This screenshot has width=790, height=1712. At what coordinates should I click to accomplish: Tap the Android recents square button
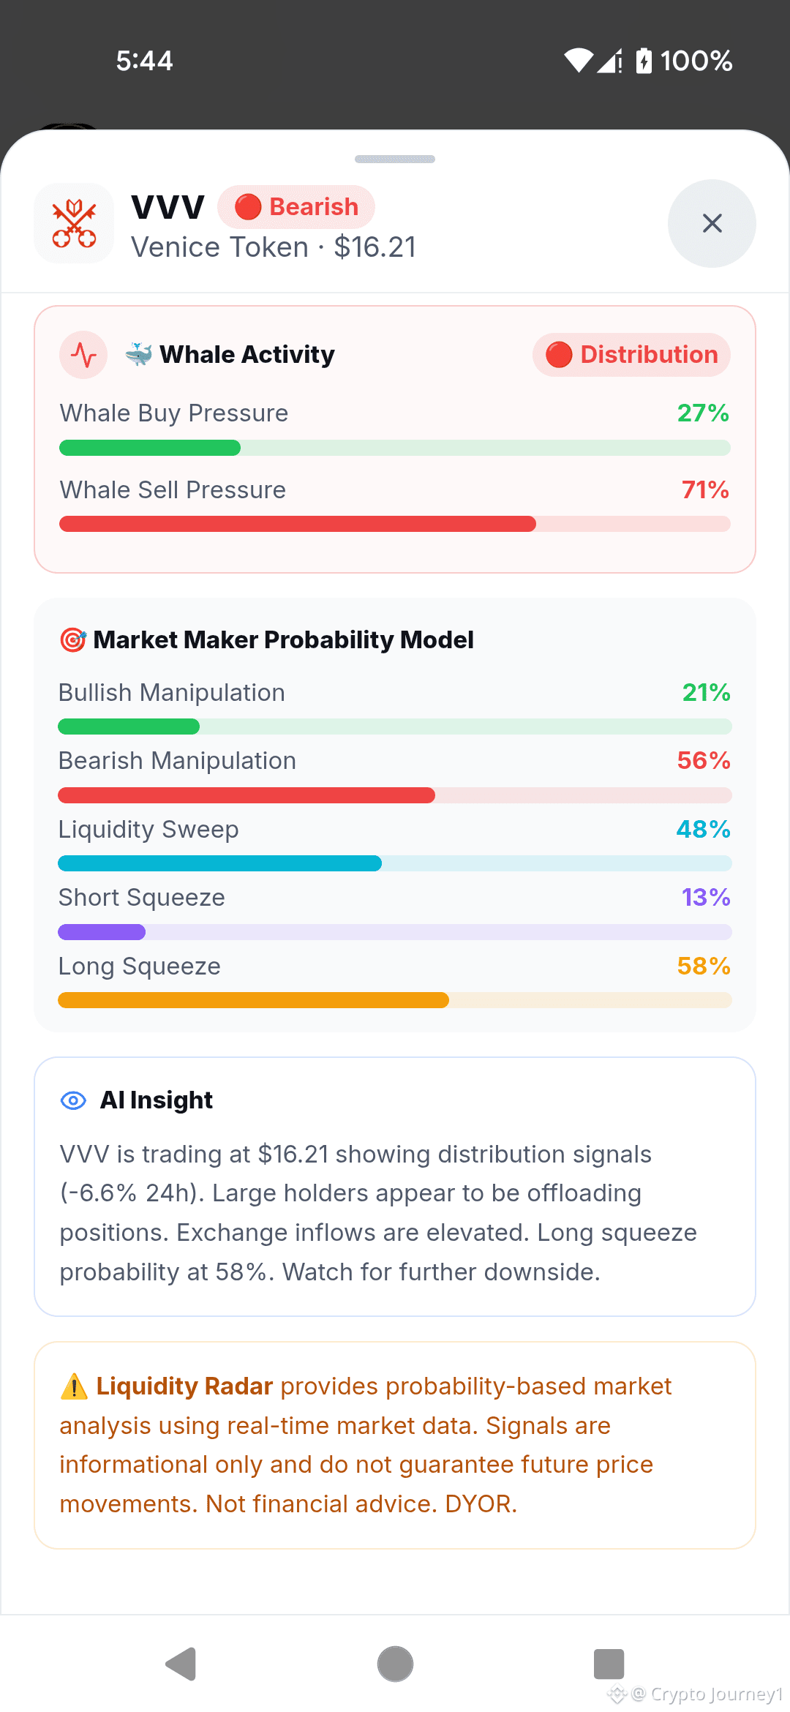point(609,1664)
